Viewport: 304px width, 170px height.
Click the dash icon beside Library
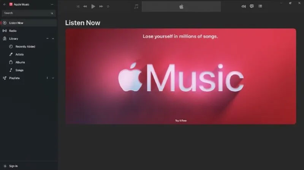click(x=47, y=39)
